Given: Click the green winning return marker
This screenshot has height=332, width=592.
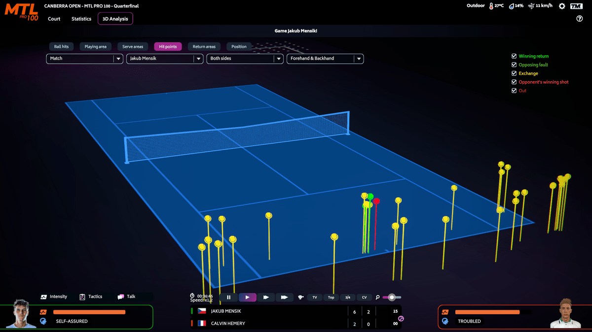Looking at the screenshot, I should tap(370, 197).
